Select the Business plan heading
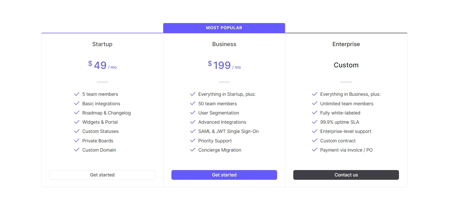Viewport: 458px width, 210px height. coord(224,44)
